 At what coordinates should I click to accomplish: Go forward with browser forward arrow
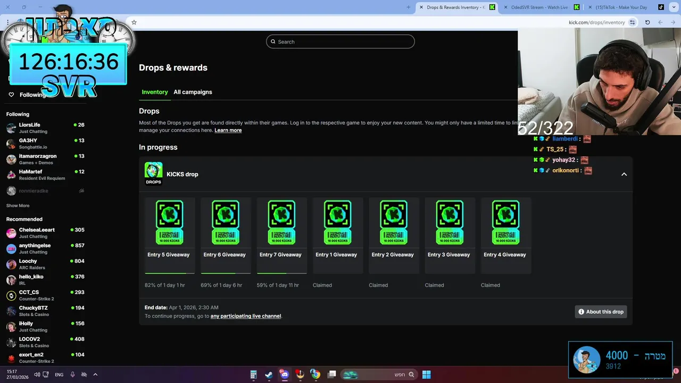[660, 22]
